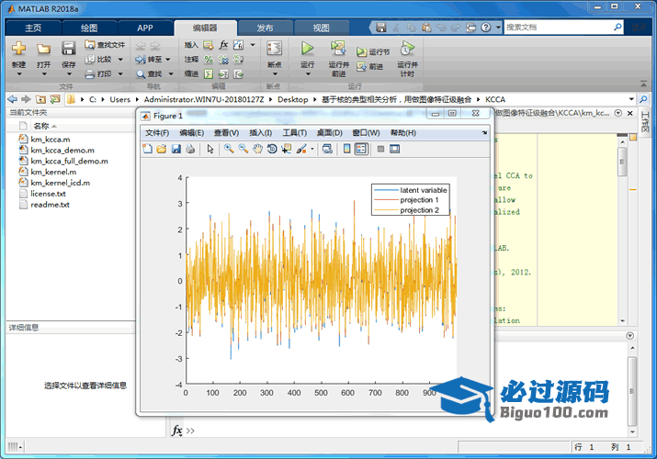Open the 打印 (Print) dropdown arrow
The height and width of the screenshot is (459, 657).
click(x=120, y=74)
